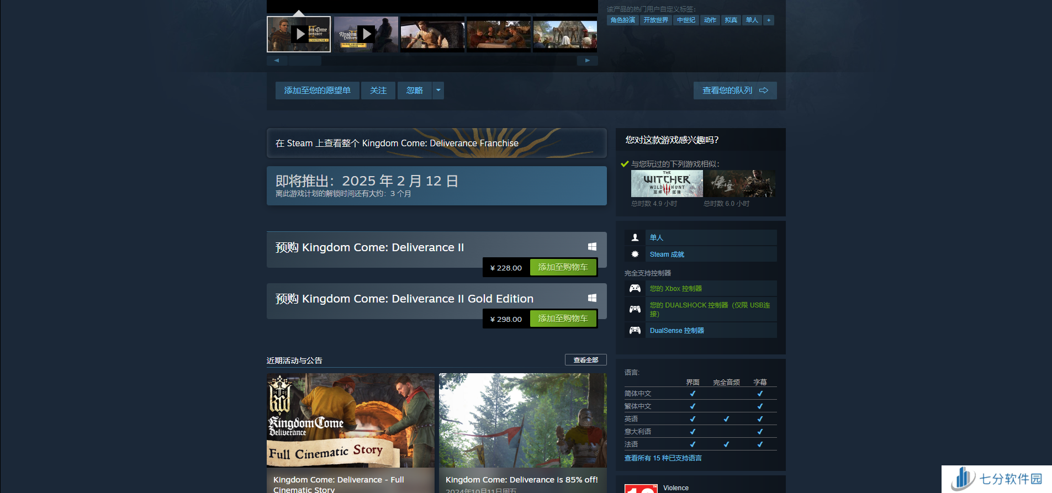Select the tavern table screenshot thumbnail
The height and width of the screenshot is (493, 1052).
click(499, 34)
